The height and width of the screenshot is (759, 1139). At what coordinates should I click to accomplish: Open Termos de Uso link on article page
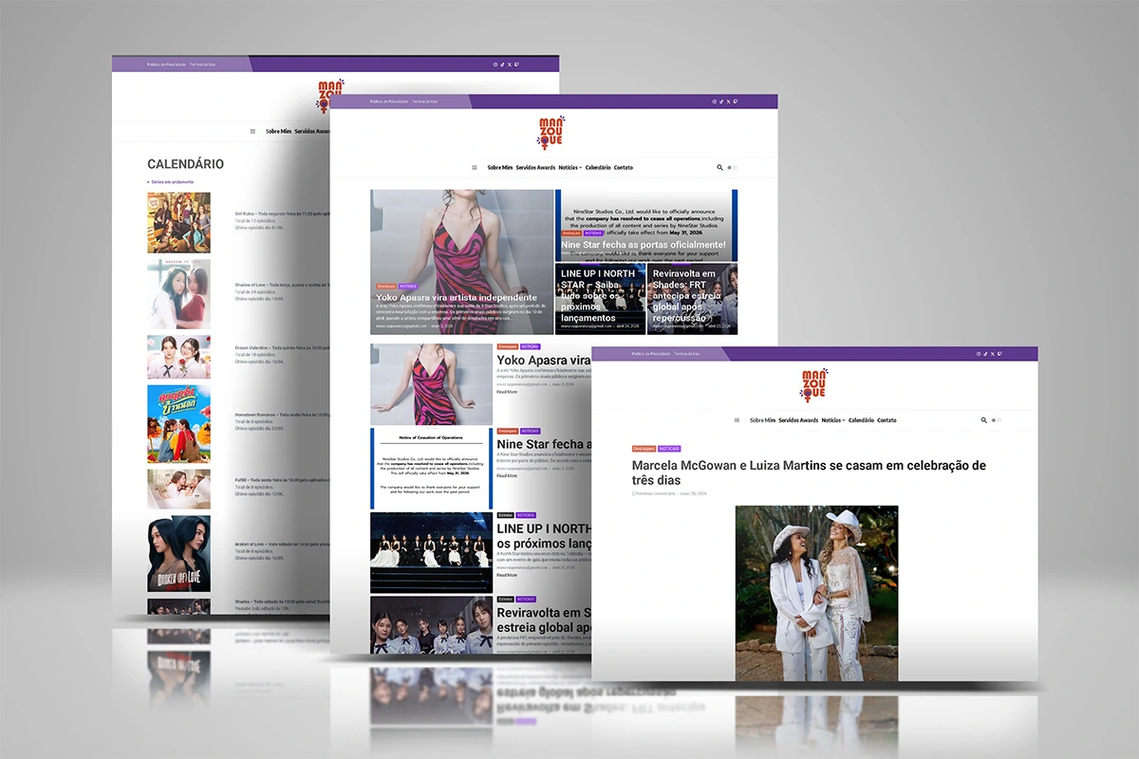coord(687,354)
